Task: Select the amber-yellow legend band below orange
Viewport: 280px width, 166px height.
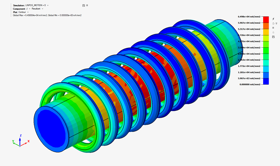Action: pyautogui.click(x=266, y=32)
